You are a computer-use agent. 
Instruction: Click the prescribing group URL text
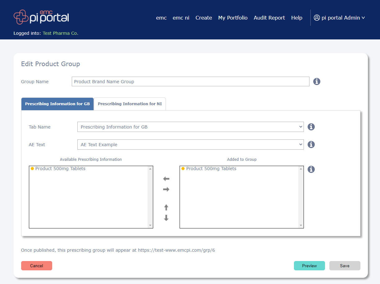[176, 250]
